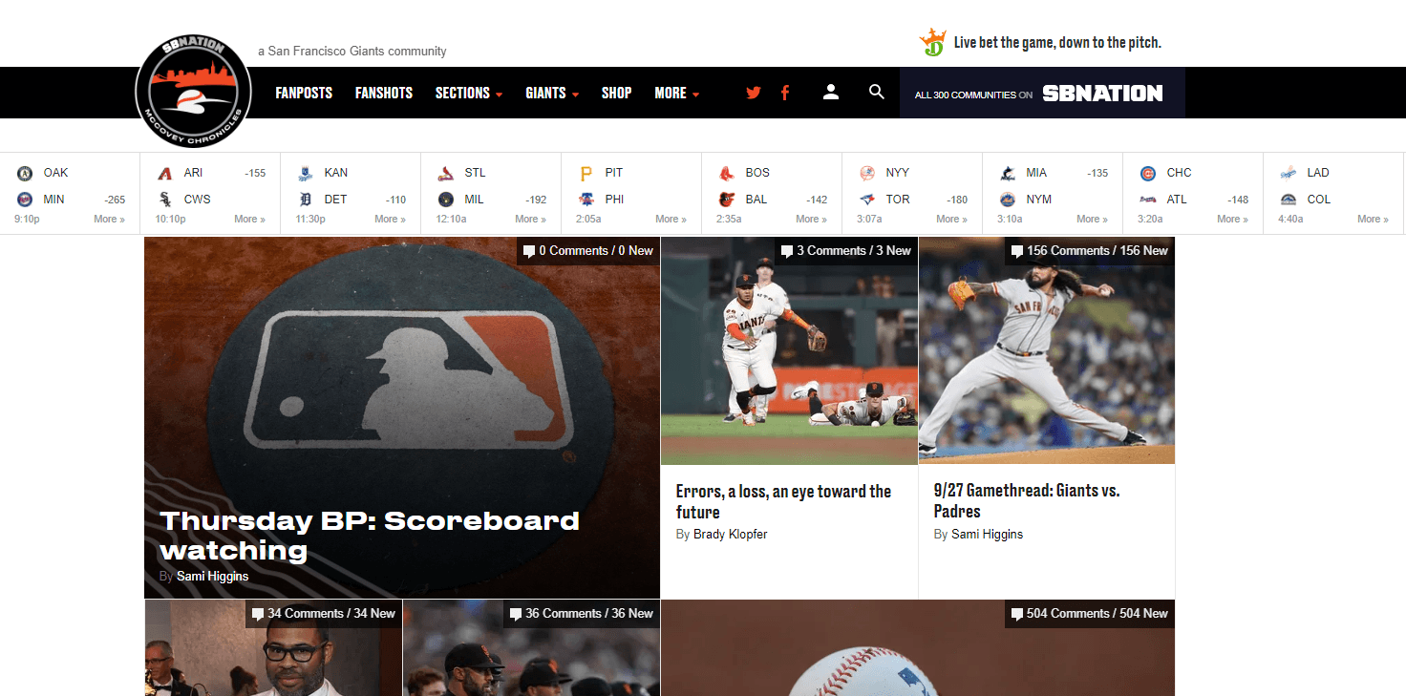
Task: Click the New York Mets logo
Action: (1008, 200)
